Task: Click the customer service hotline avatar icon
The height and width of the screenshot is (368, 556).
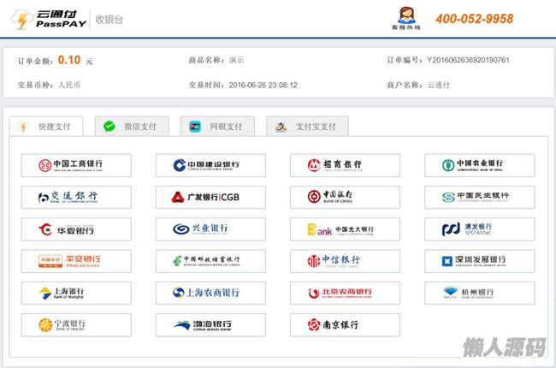Action: point(406,15)
